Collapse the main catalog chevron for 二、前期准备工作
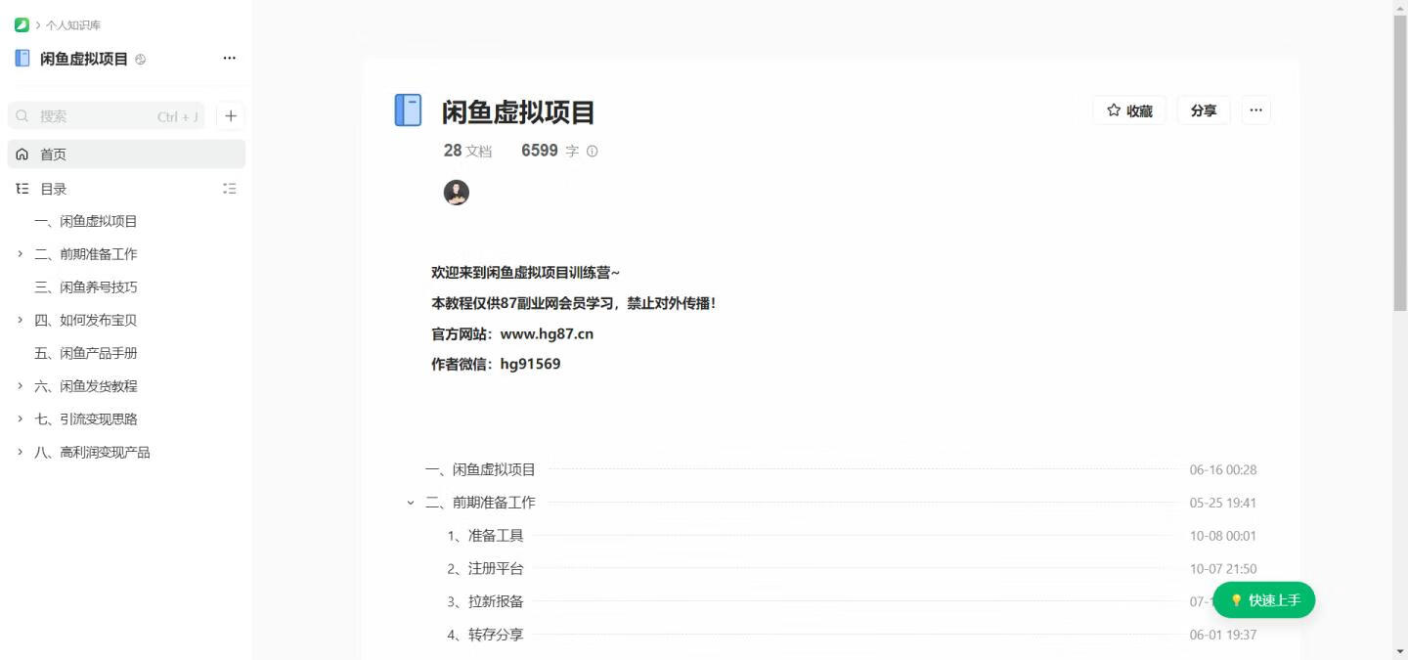 (x=411, y=503)
